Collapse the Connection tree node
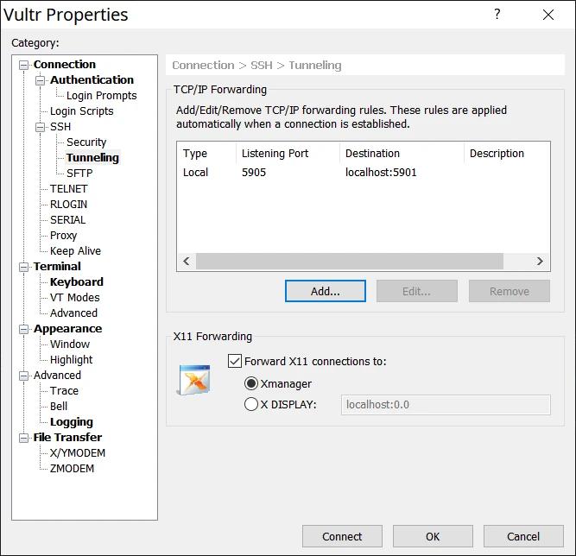This screenshot has width=576, height=556. tap(23, 65)
